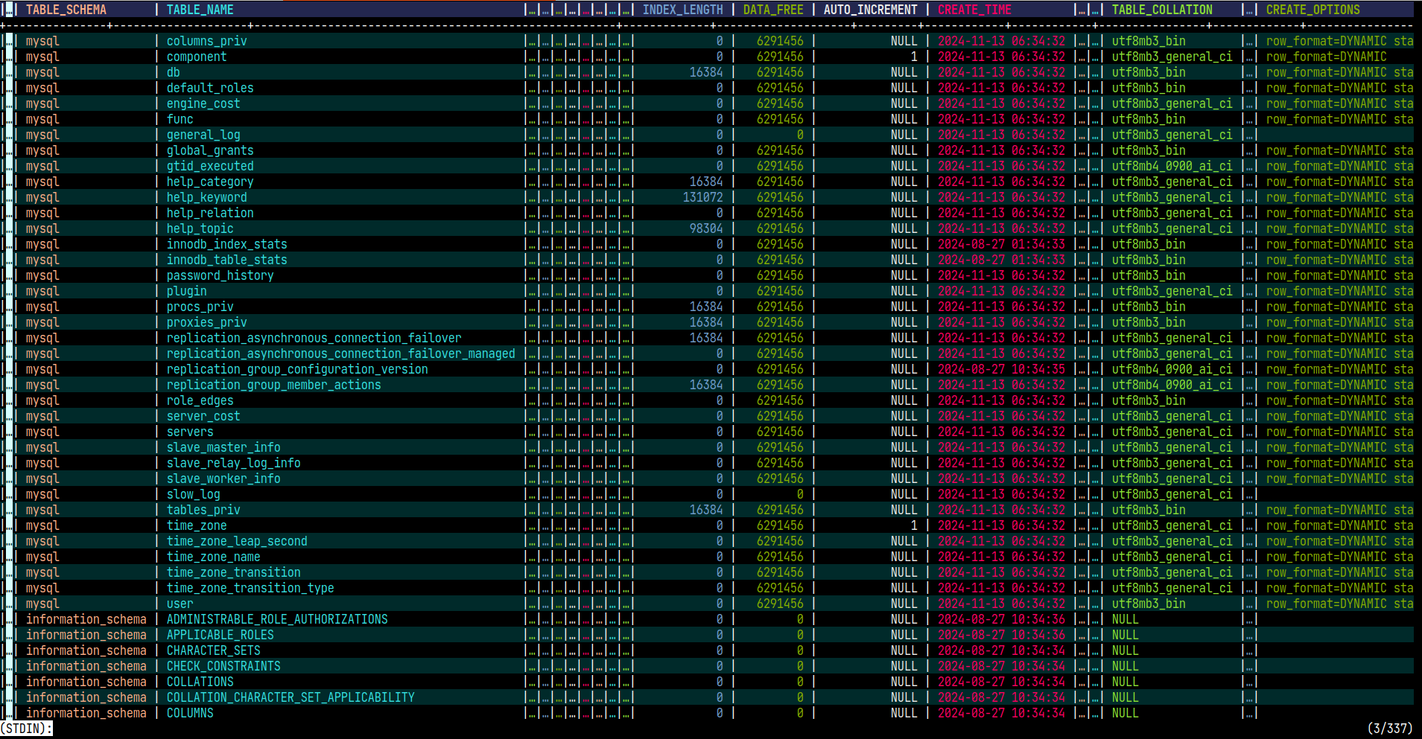
Task: Select the func table name
Action: 180,119
